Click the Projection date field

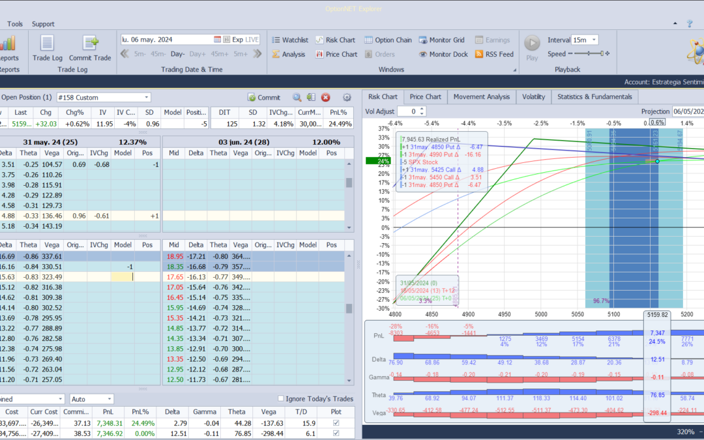click(x=688, y=111)
